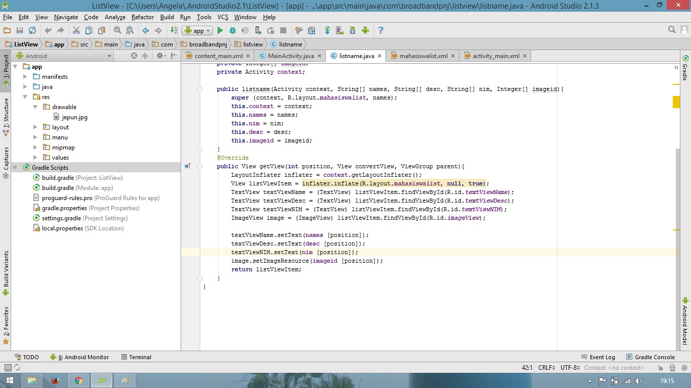Undo last action with the back arrow icon
Image resolution: width=691 pixels, height=388 pixels.
pyautogui.click(x=47, y=30)
